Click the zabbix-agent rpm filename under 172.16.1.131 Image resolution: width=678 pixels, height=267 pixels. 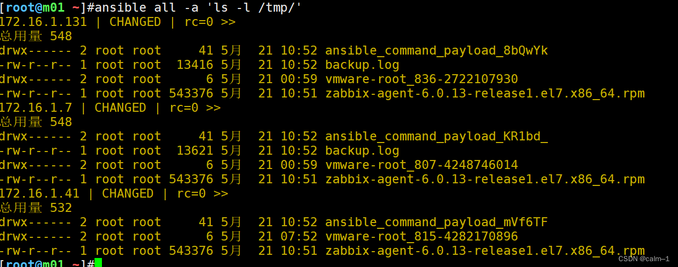click(x=485, y=93)
